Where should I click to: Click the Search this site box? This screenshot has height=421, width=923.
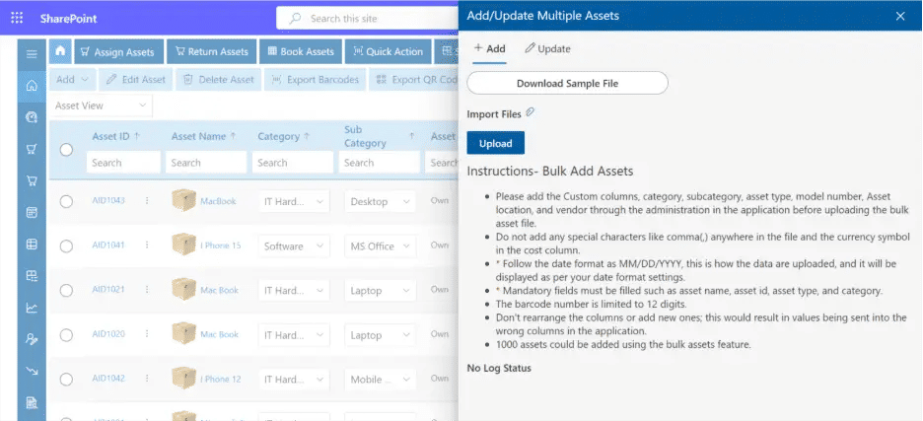click(x=368, y=19)
